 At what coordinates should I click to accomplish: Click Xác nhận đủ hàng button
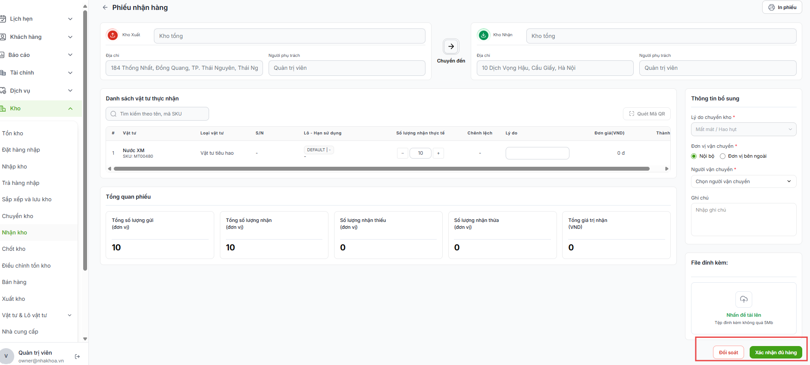[776, 353]
